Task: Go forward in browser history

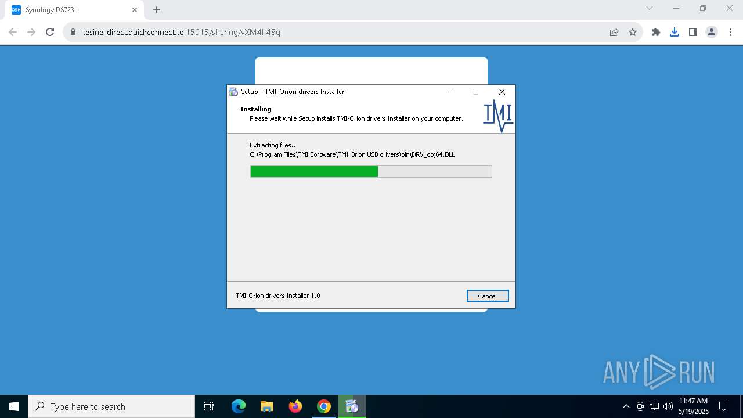Action: click(31, 32)
